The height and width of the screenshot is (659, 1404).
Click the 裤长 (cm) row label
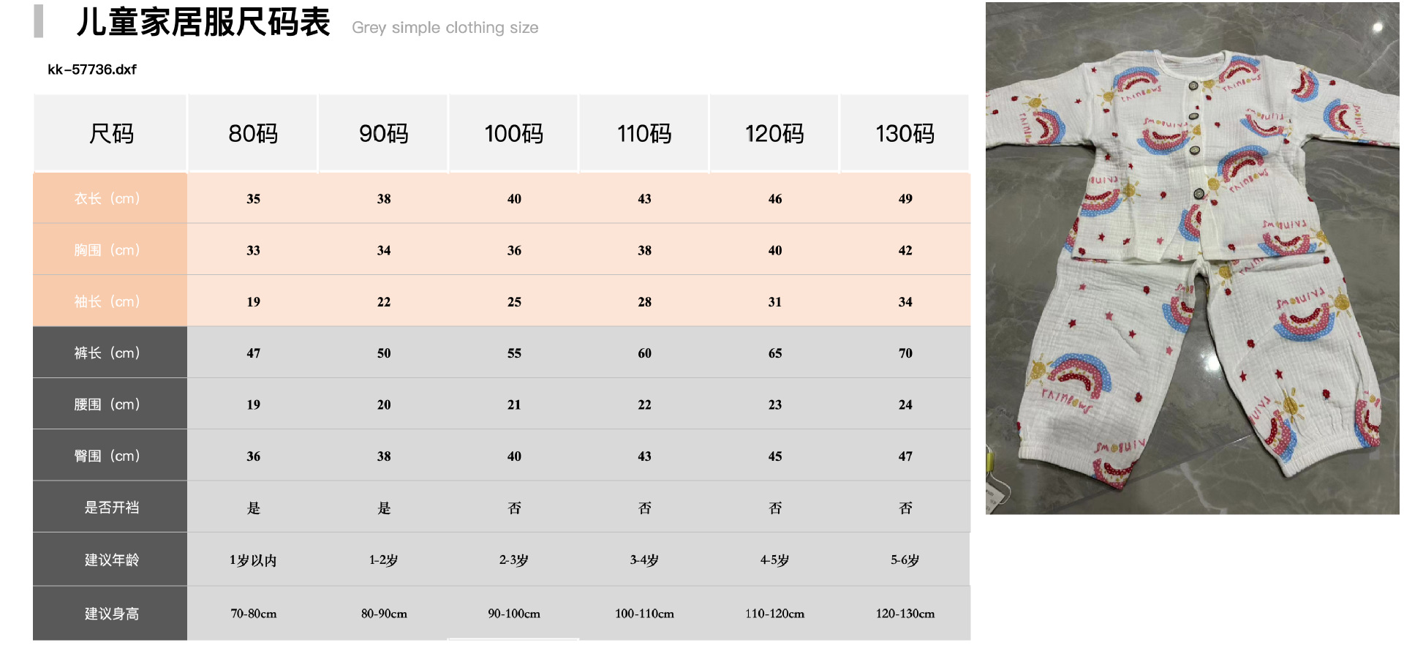coord(107,353)
